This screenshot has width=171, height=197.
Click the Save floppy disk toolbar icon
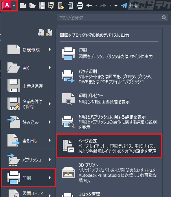click(x=42, y=6)
